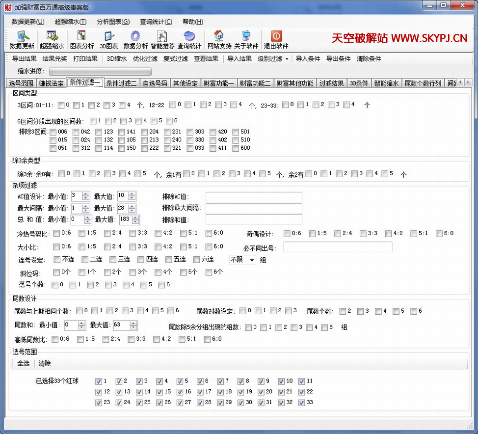The image size is (478, 434).
Task: Click the 排除AC值 input field
Action: coord(254,197)
